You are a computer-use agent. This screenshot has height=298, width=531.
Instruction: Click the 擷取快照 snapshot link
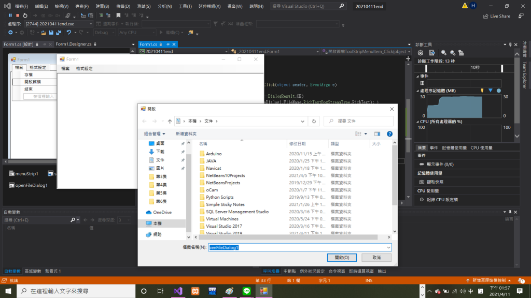[x=435, y=182]
